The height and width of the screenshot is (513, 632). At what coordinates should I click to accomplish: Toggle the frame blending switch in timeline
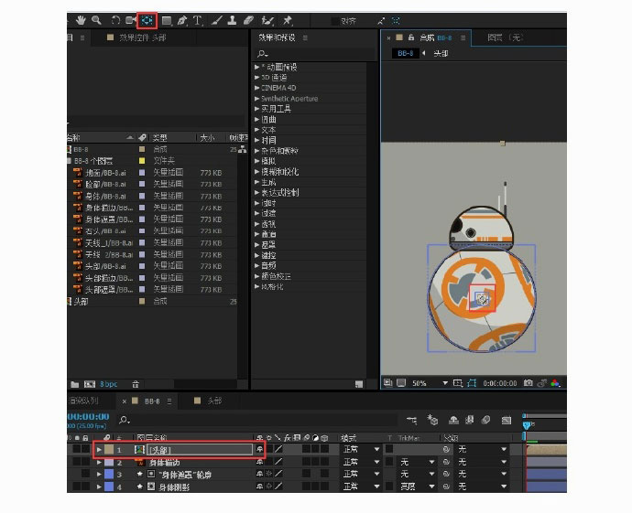470,420
